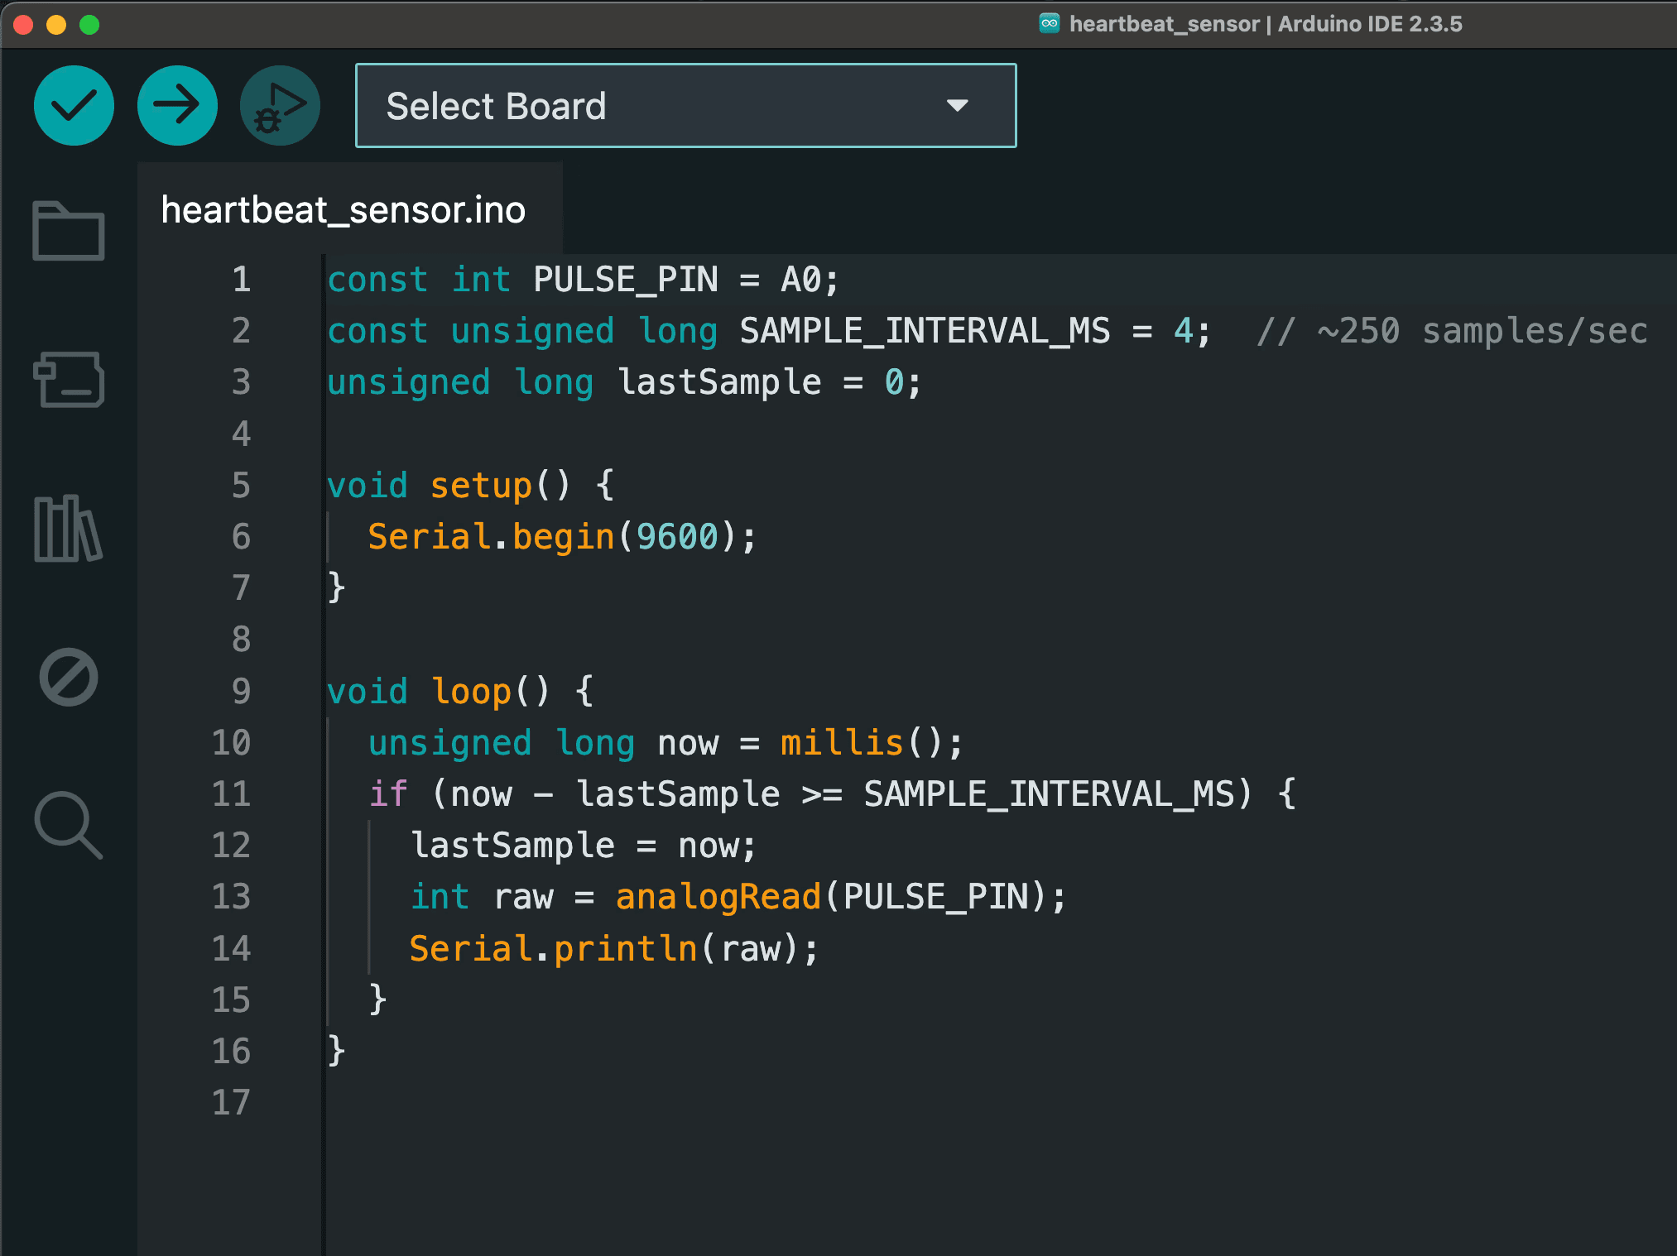Viewport: 1677px width, 1256px height.
Task: Click the SAMPLE_INTERVAL_MS comment text
Action: pyautogui.click(x=1452, y=331)
